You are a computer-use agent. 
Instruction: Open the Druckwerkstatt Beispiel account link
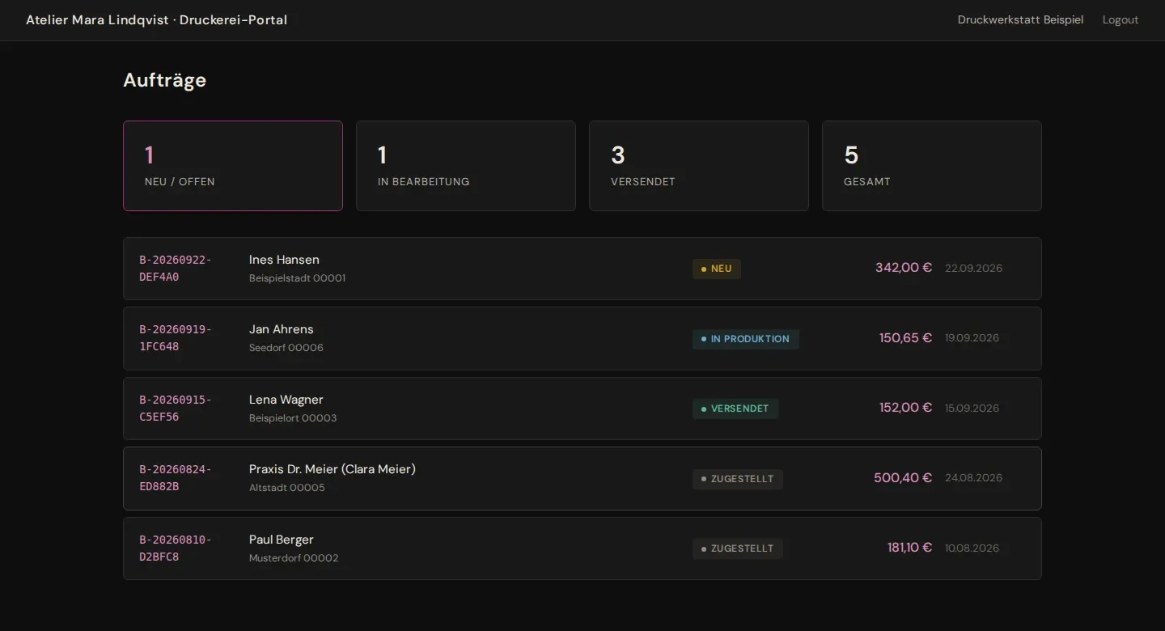pos(1020,19)
